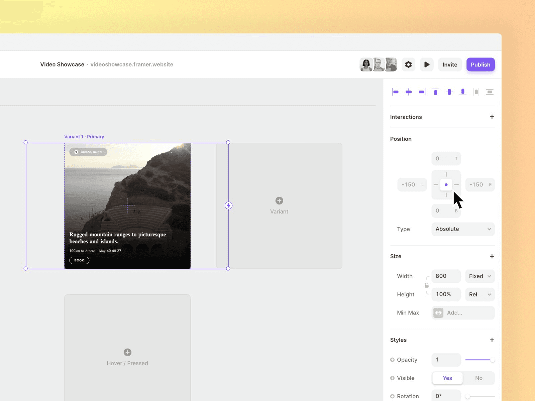Toggle the top pin constraint line
535x401 pixels.
click(x=446, y=174)
